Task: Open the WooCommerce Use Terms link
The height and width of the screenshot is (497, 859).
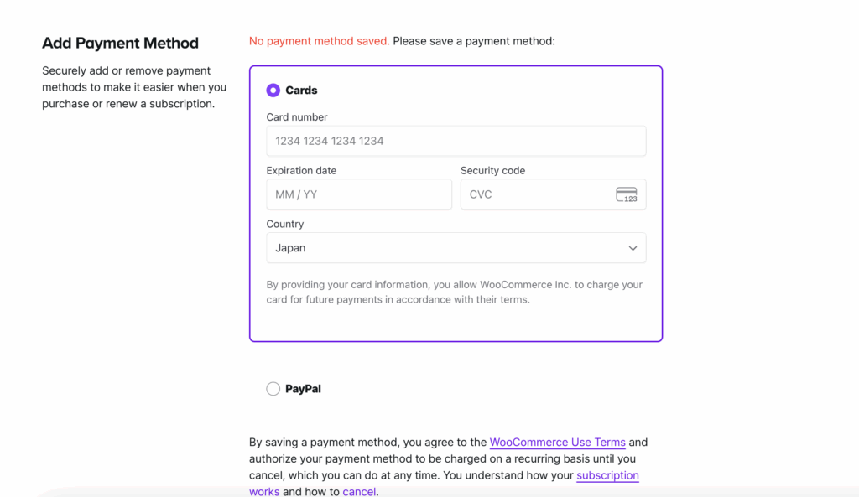Action: click(x=557, y=442)
